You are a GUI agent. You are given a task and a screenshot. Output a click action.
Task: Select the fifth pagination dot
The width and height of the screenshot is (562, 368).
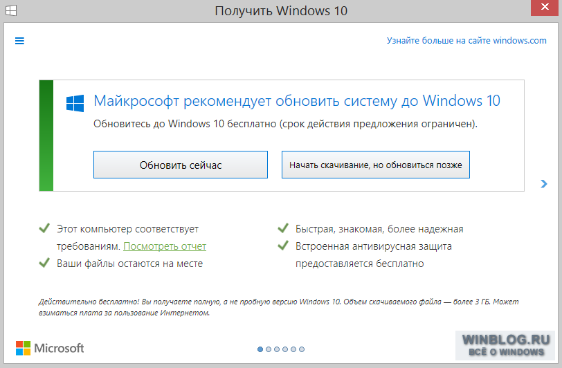coord(293,349)
